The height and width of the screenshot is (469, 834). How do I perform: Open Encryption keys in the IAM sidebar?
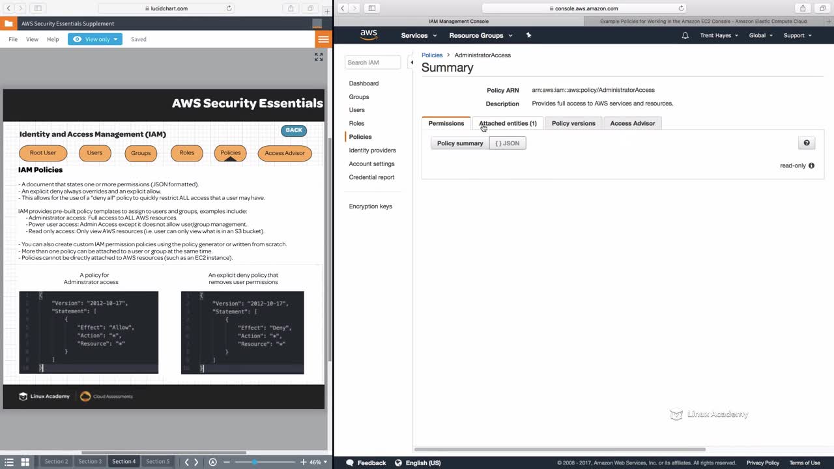[x=371, y=206]
